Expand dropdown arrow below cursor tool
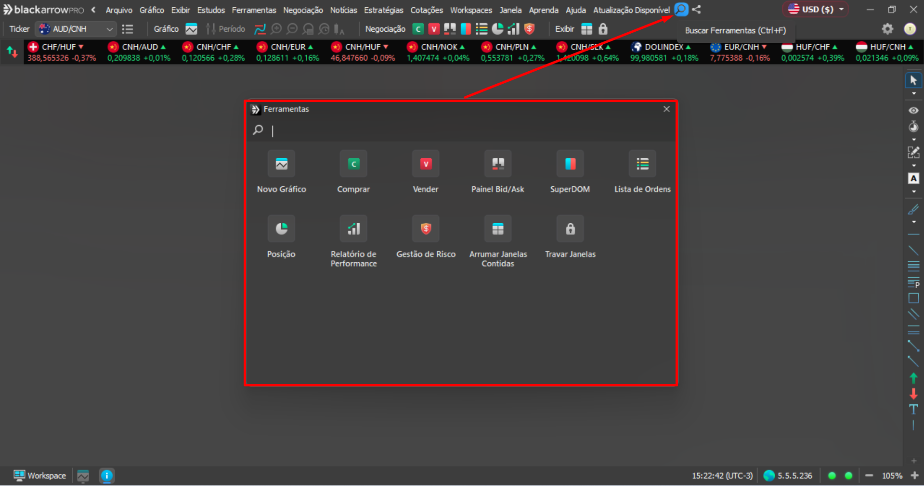This screenshot has width=924, height=486. [x=913, y=94]
